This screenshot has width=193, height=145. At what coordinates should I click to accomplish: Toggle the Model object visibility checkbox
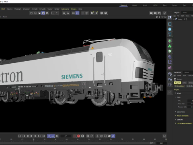coord(185,19)
